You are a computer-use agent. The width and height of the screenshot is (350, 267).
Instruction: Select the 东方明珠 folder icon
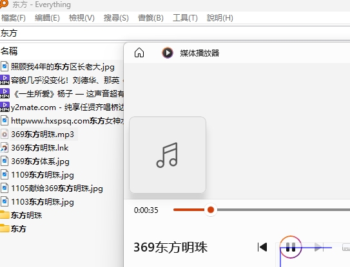[5, 215]
